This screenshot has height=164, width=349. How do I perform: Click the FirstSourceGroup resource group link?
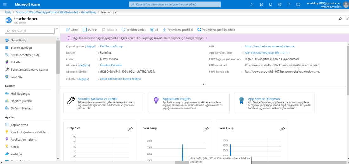click(x=111, y=46)
